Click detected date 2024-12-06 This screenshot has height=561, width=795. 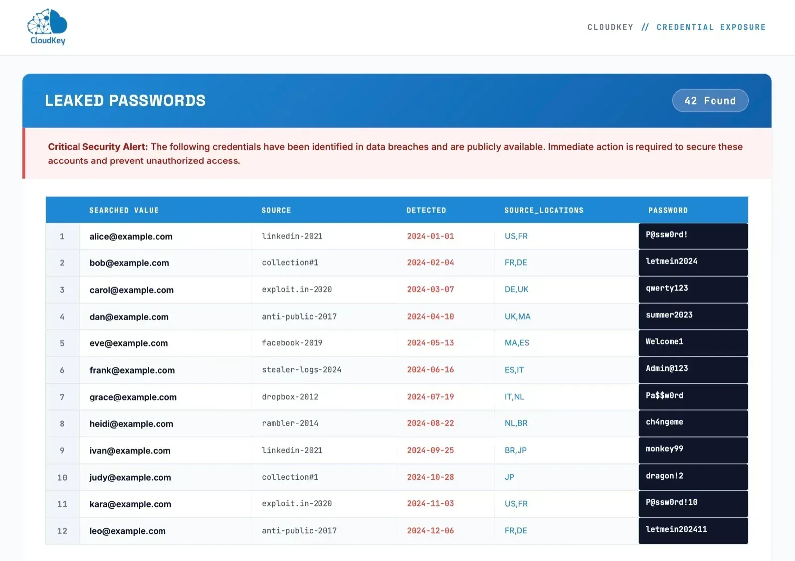click(430, 531)
